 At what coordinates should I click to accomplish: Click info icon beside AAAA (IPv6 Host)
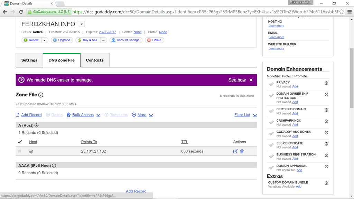coord(54,165)
